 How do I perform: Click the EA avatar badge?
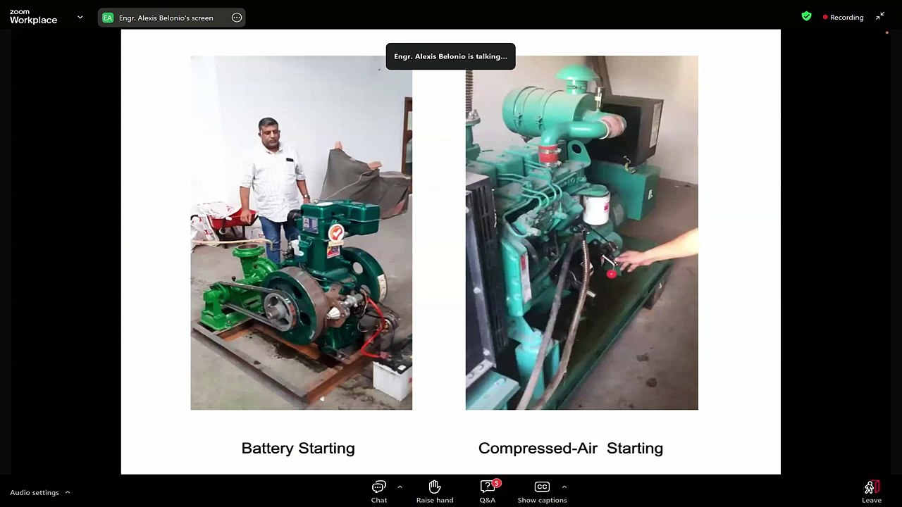(108, 18)
